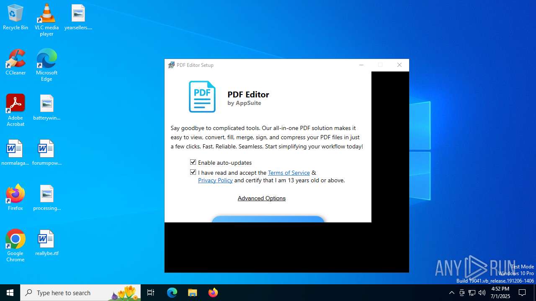Viewport: 536px width, 301px height.
Task: Expand Advanced Options in the setup
Action: [262, 198]
